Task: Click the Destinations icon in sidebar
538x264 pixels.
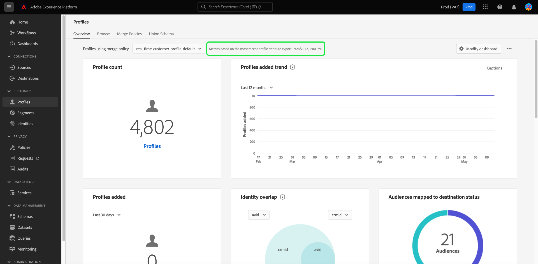Action: click(x=12, y=78)
